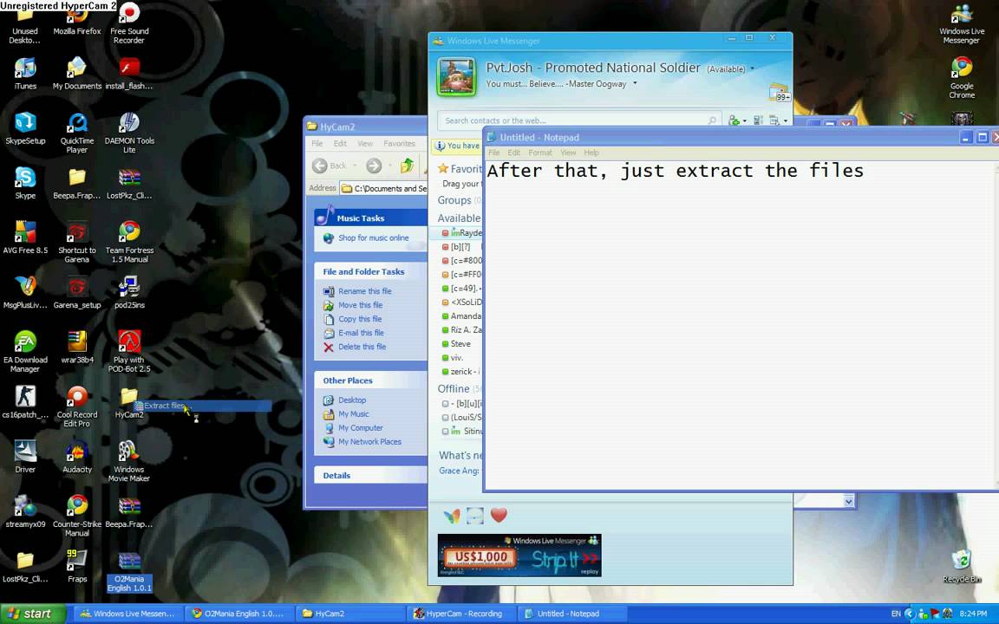Viewport: 999px width, 624px height.
Task: Click the Windows Start button
Action: 32,614
